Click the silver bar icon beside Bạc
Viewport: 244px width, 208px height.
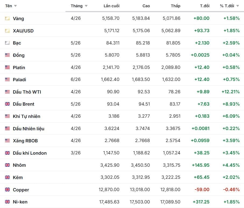point(7,43)
